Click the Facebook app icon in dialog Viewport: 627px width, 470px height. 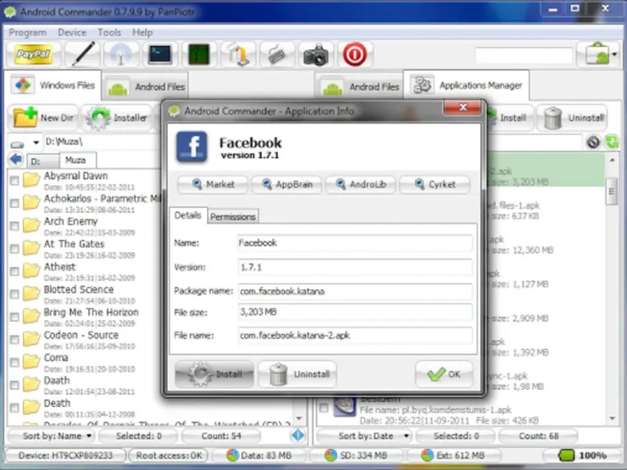click(192, 146)
